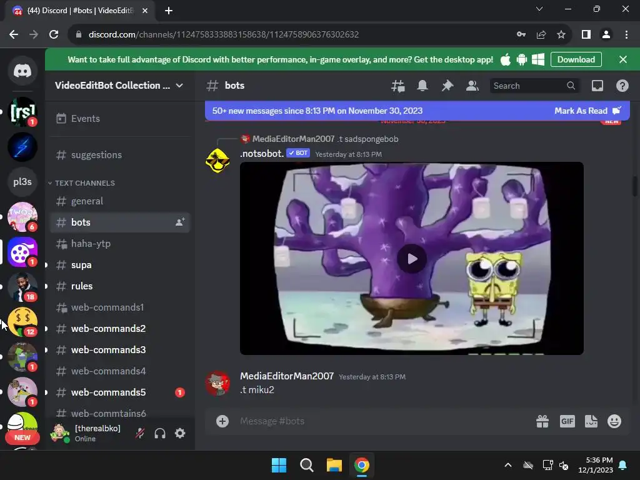Screen dimensions: 640x480
Task: Open User Settings gear
Action: point(180,434)
